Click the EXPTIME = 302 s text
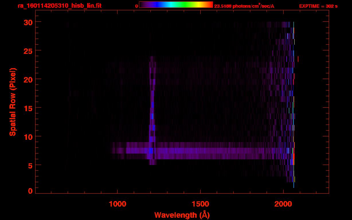352x220 pixels. pyautogui.click(x=318, y=6)
